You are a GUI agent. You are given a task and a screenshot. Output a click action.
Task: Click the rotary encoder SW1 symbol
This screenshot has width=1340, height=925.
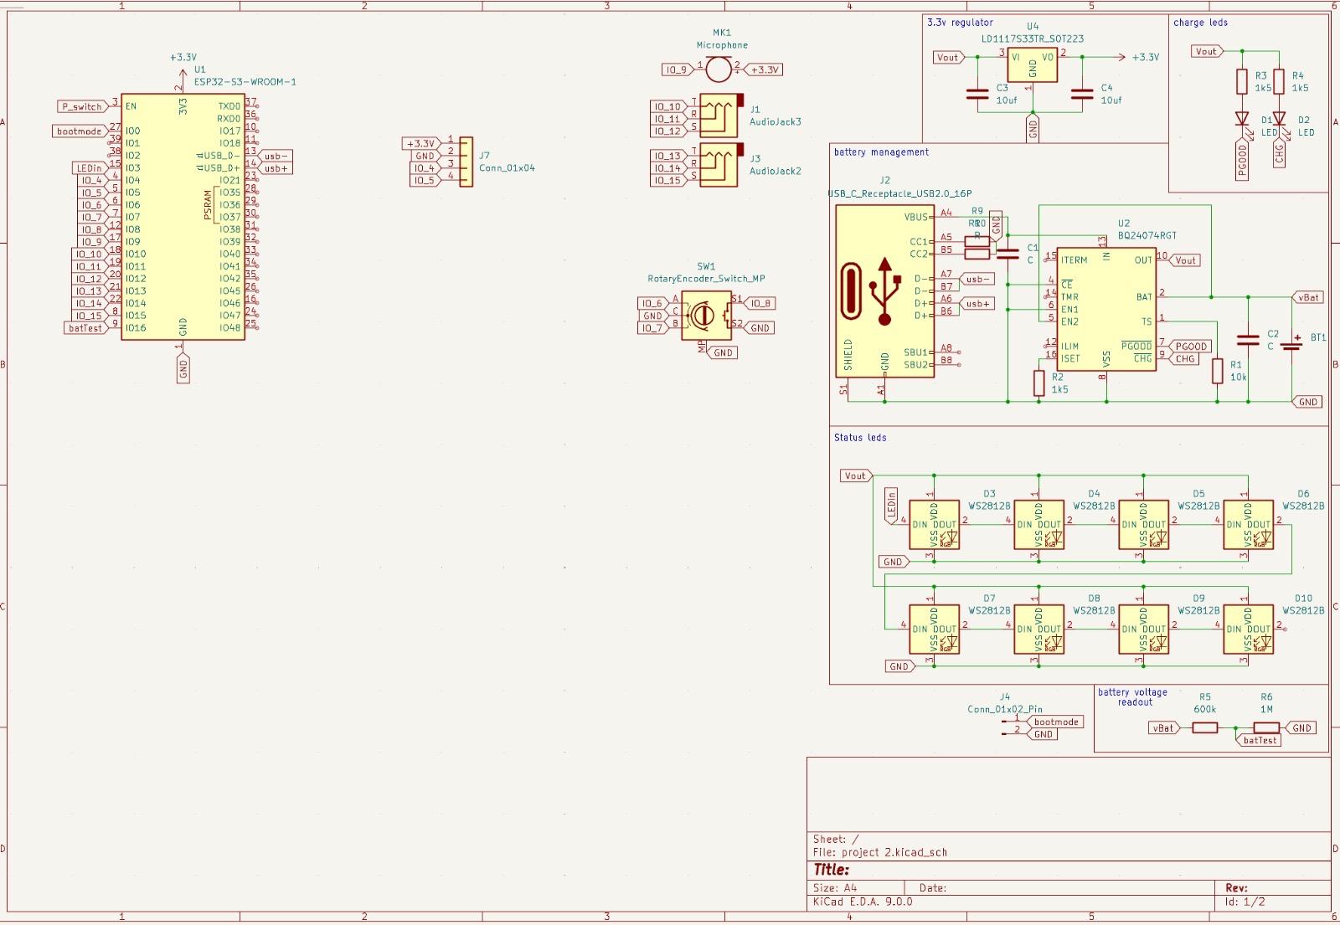[705, 315]
